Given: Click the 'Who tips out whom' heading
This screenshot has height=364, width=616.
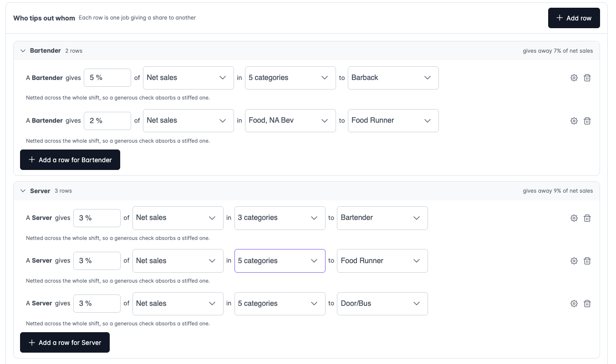Looking at the screenshot, I should click(x=44, y=18).
